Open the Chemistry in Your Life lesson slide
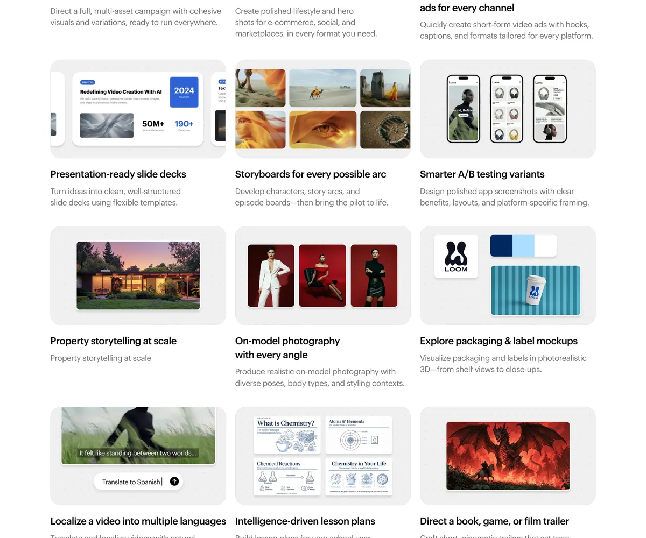Image resolution: width=646 pixels, height=538 pixels. (359, 477)
